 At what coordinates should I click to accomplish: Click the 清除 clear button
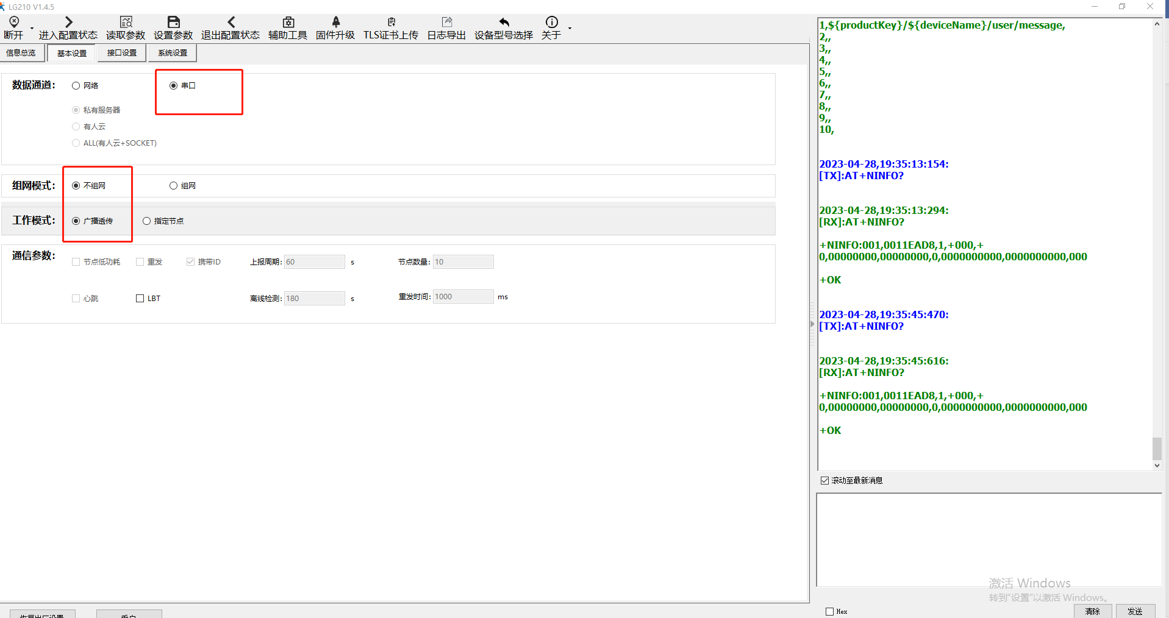pos(1092,611)
